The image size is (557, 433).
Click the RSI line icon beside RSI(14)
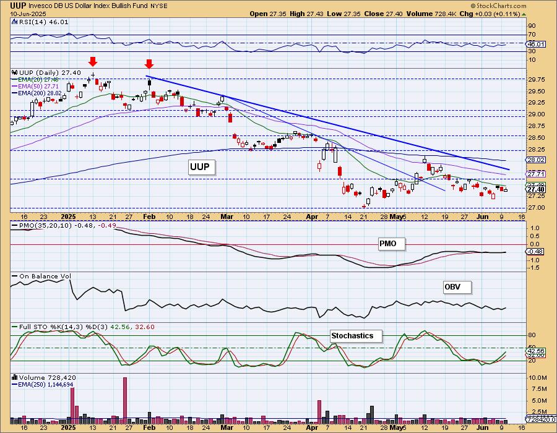pos(15,22)
